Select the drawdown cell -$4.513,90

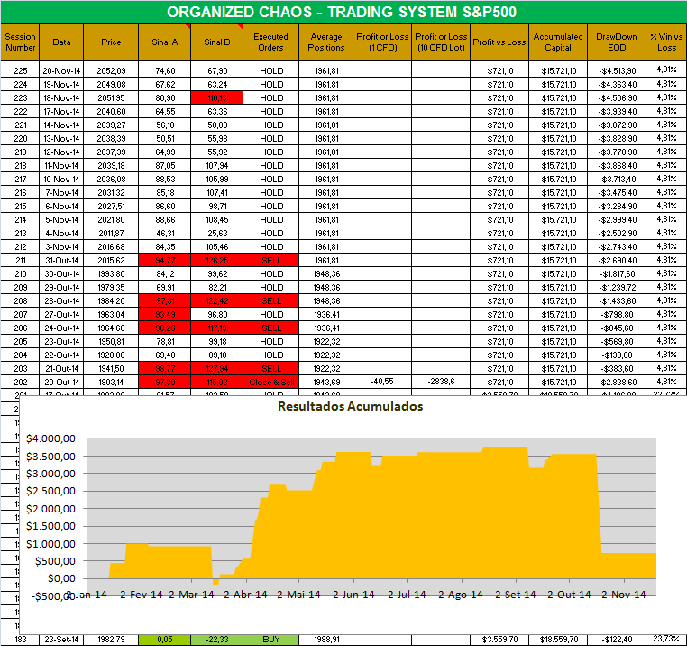[617, 70]
